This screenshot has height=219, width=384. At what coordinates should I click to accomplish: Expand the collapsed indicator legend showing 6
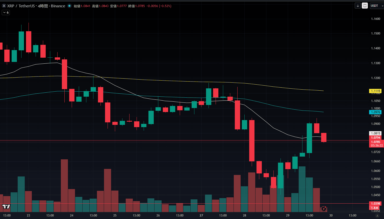pos(6,12)
